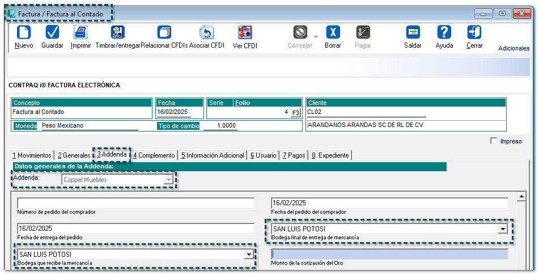The image size is (539, 275).
Task: Click the Moneda Peso Mexicano field
Action: coord(90,126)
